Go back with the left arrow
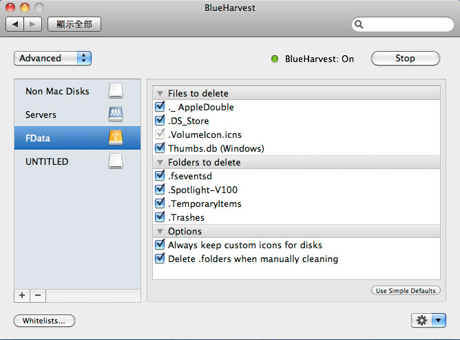 tap(15, 24)
